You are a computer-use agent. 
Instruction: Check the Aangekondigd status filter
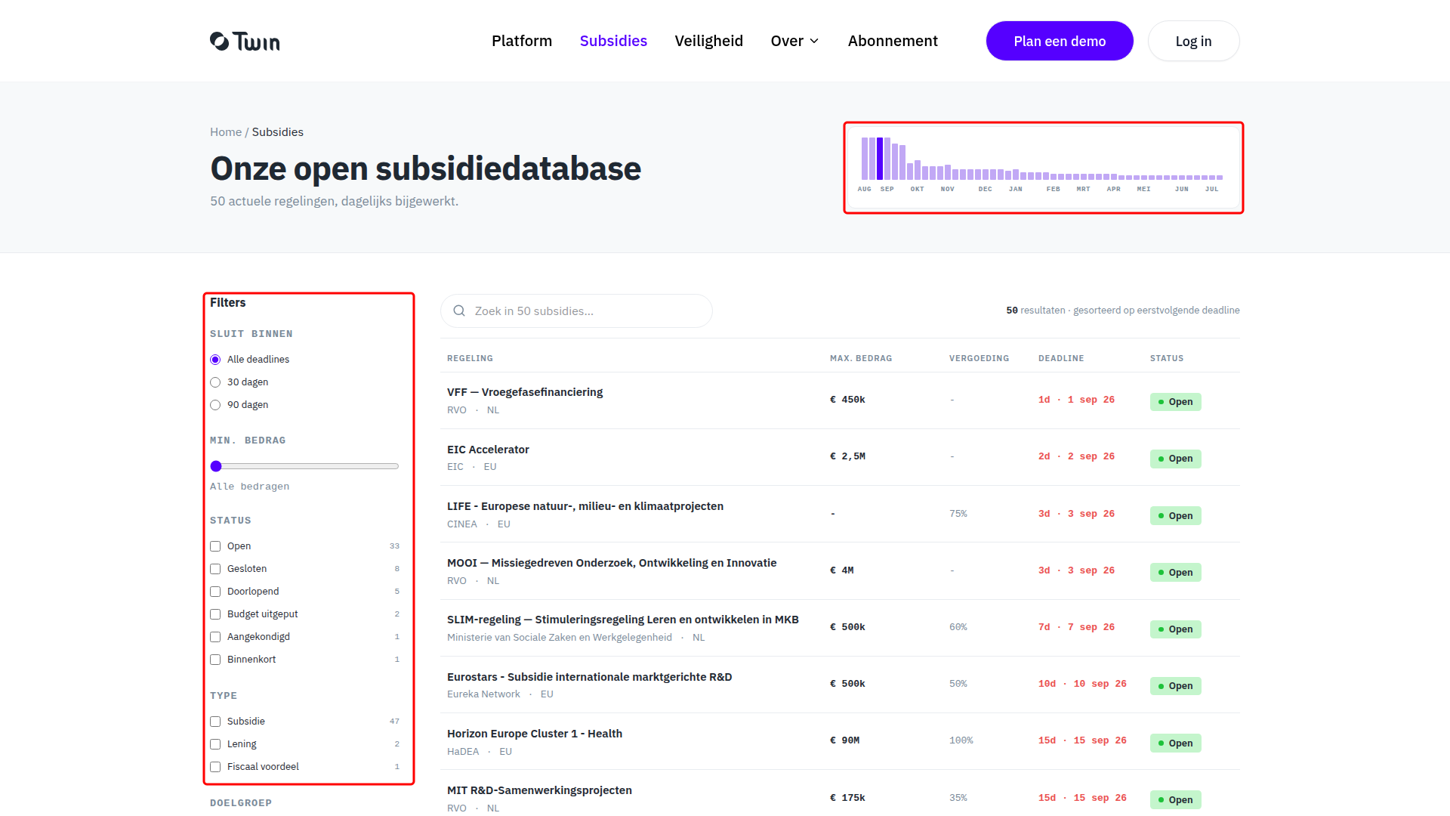click(215, 637)
